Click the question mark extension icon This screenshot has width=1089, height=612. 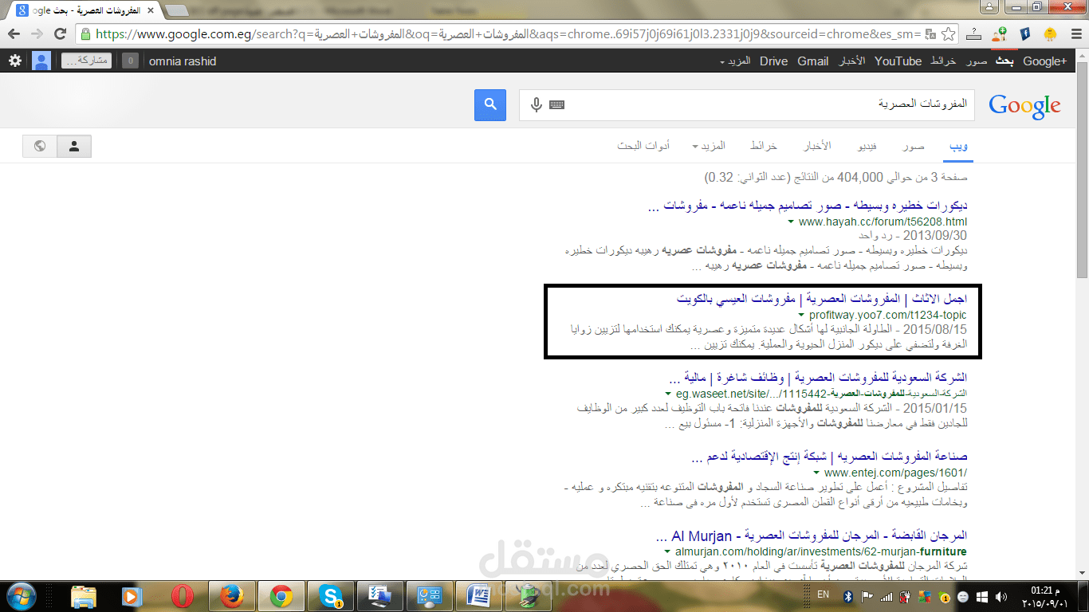click(x=973, y=34)
